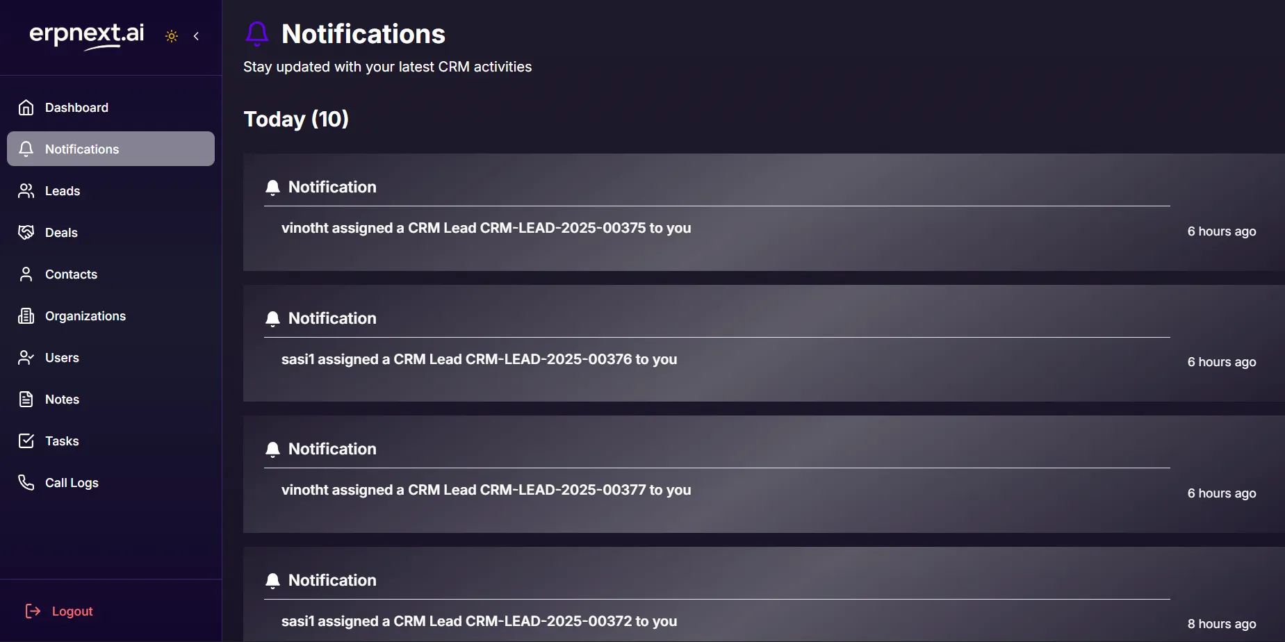Open the CRM-LEAD-2025-00376 notification from sasi1
1285x642 pixels.
(x=479, y=359)
